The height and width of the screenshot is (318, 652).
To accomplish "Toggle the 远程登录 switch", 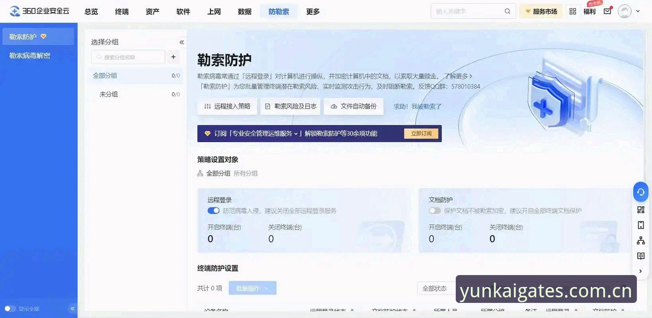I will pyautogui.click(x=213, y=211).
